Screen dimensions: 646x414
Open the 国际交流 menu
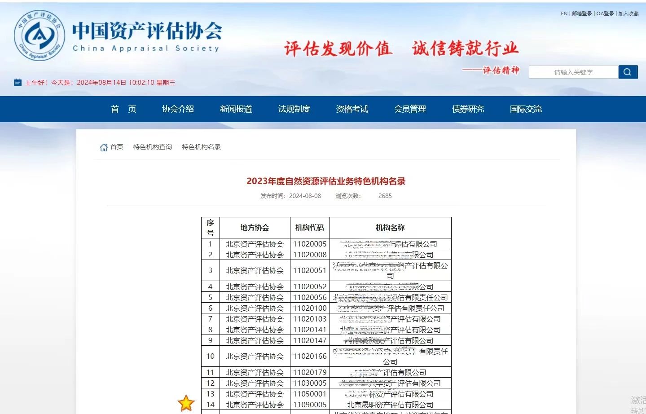[x=526, y=109]
